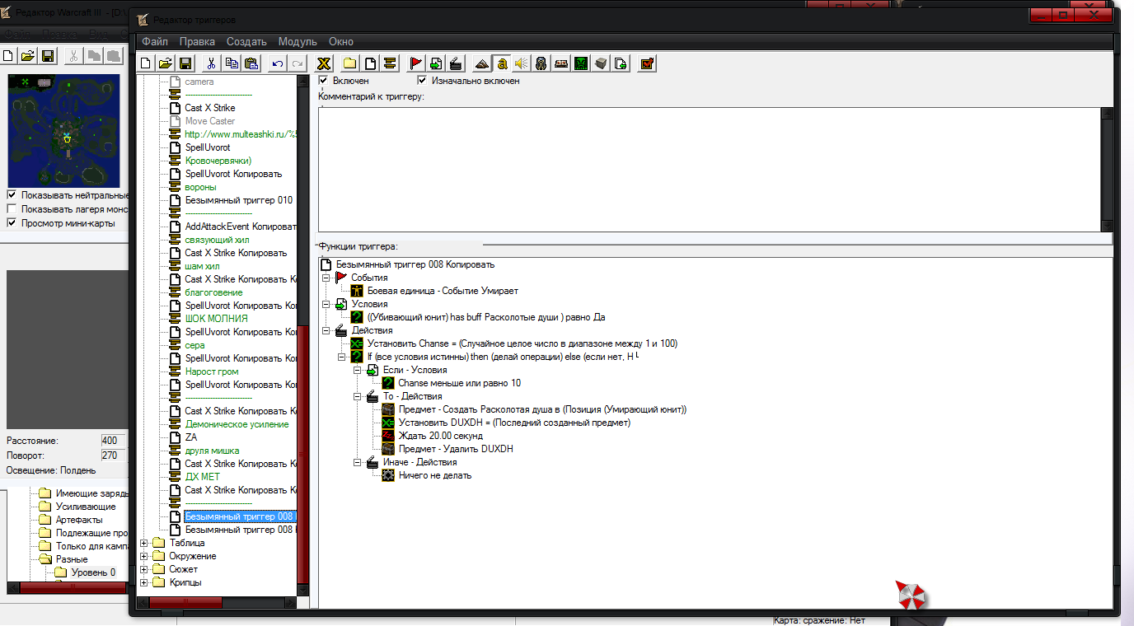The image size is (1134, 626).
Task: Collapse the События node
Action: (x=326, y=278)
